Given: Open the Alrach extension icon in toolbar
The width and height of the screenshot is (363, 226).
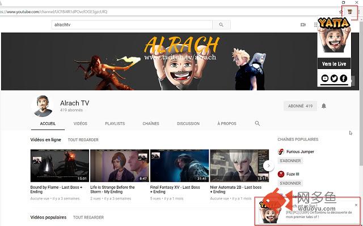Looking at the screenshot, I should (x=350, y=11).
